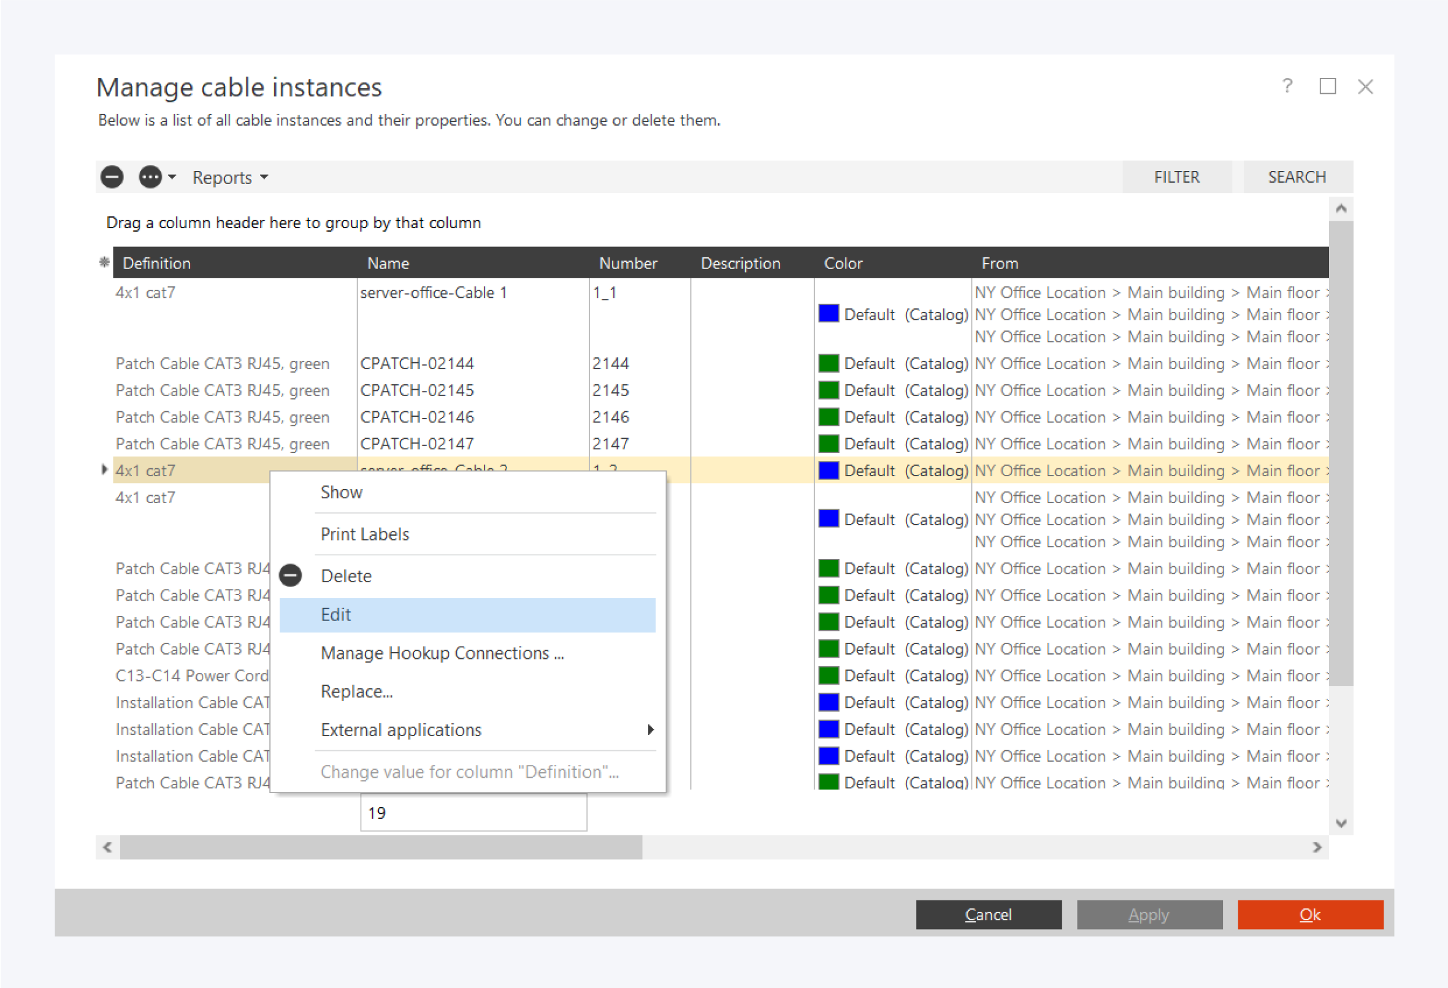Choose Edit from the context menu
Image resolution: width=1448 pixels, height=988 pixels.
click(x=337, y=615)
